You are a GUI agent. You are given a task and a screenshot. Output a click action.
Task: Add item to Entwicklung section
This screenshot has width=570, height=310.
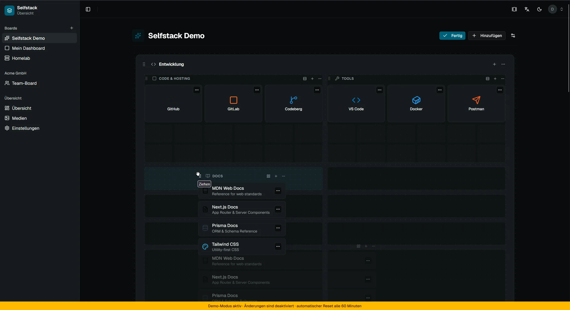(495, 64)
